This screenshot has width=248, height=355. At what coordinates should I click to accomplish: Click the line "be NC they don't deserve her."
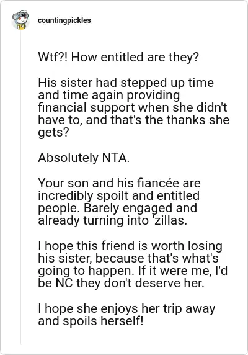(x=121, y=284)
